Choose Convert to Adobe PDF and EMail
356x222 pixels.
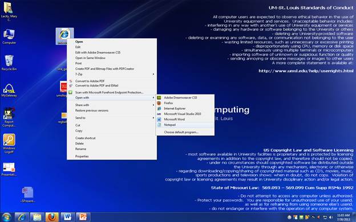(111, 85)
